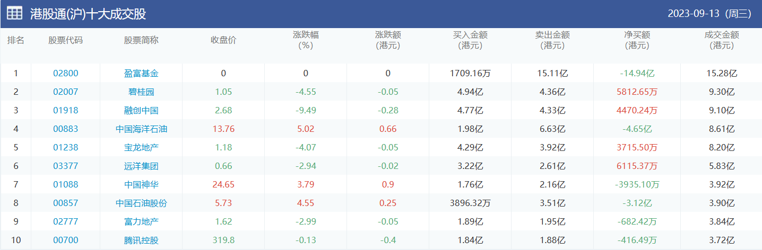Click the 净买额 column header
762x250 pixels.
[x=637, y=40]
